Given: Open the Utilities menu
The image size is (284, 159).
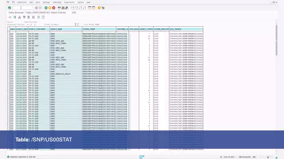Looking at the screenshot, I should pos(57,2).
